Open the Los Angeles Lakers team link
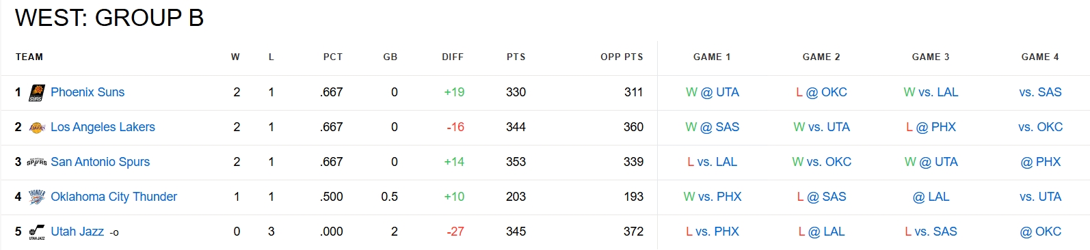The width and height of the screenshot is (1090, 250). (x=103, y=127)
